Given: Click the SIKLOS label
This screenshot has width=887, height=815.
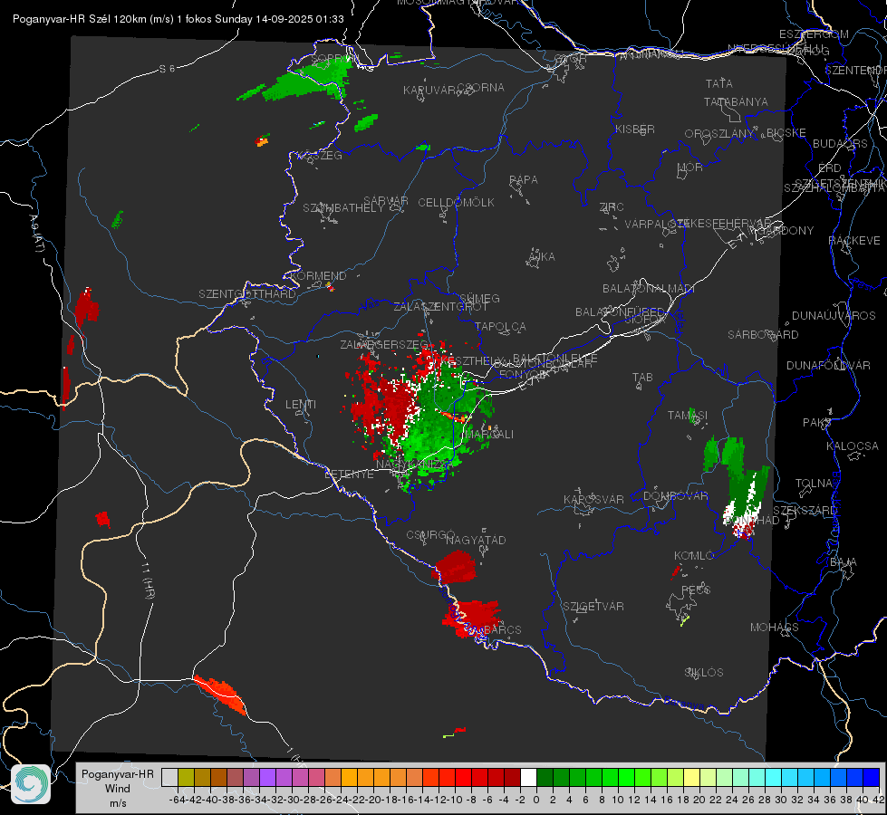Looking at the screenshot, I should pyautogui.click(x=704, y=673).
